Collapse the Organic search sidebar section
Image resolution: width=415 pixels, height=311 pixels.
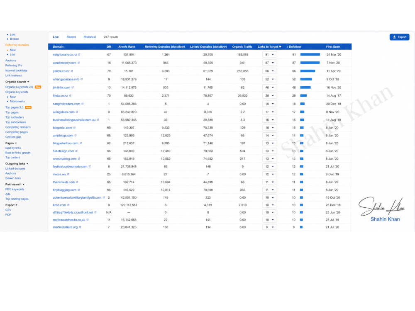point(17,82)
